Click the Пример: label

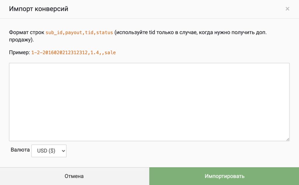click(20, 53)
